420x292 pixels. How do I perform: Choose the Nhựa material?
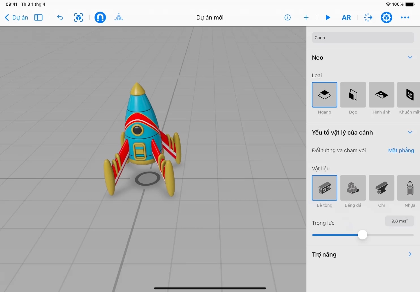(409, 188)
